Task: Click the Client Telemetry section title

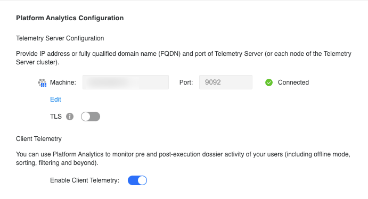Action: click(39, 139)
